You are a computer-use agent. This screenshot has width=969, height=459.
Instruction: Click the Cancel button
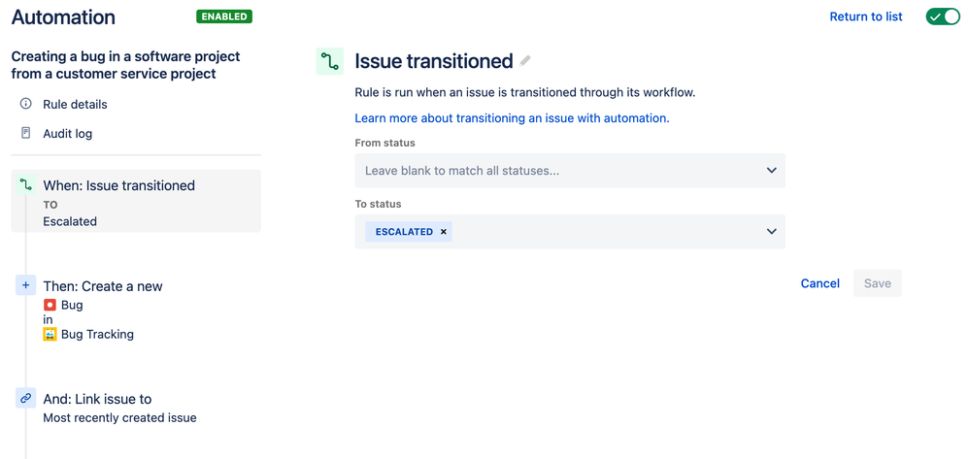click(820, 283)
